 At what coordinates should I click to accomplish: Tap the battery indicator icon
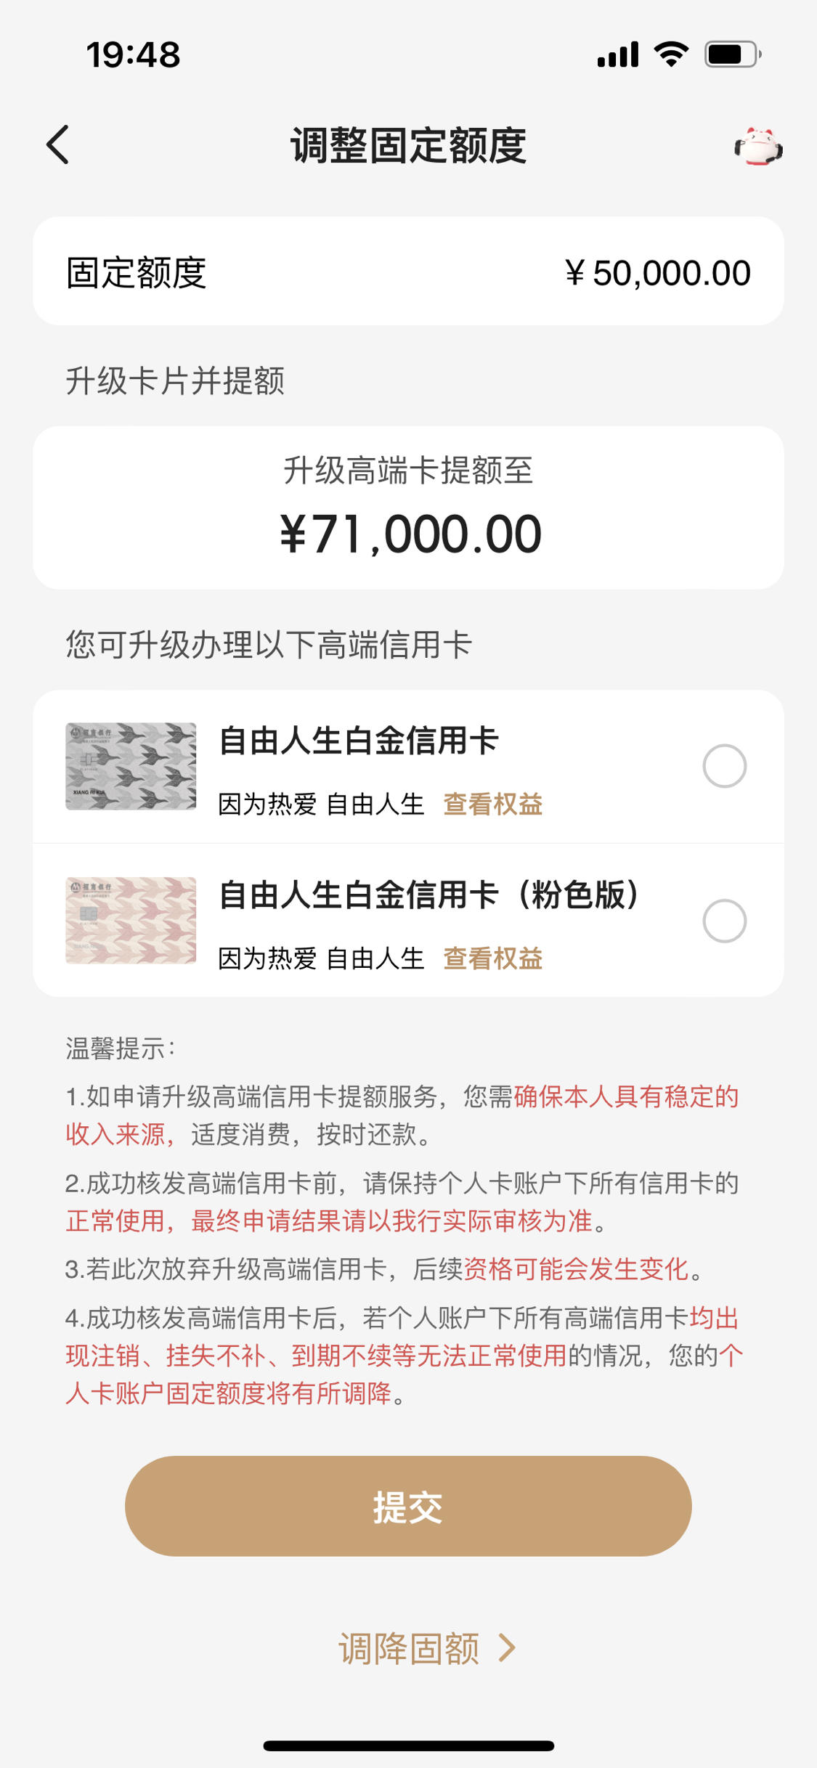click(x=733, y=54)
